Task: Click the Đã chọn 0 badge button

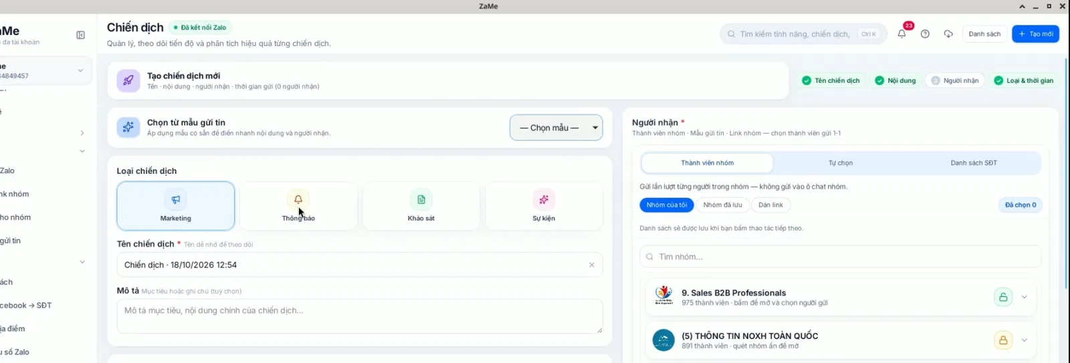Action: (1021, 205)
